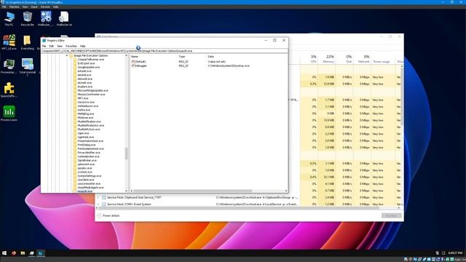Select the runtimebroker.exe key
This screenshot has height=262, width=466.
point(89,156)
